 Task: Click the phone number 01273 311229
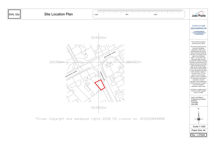point(199,26)
